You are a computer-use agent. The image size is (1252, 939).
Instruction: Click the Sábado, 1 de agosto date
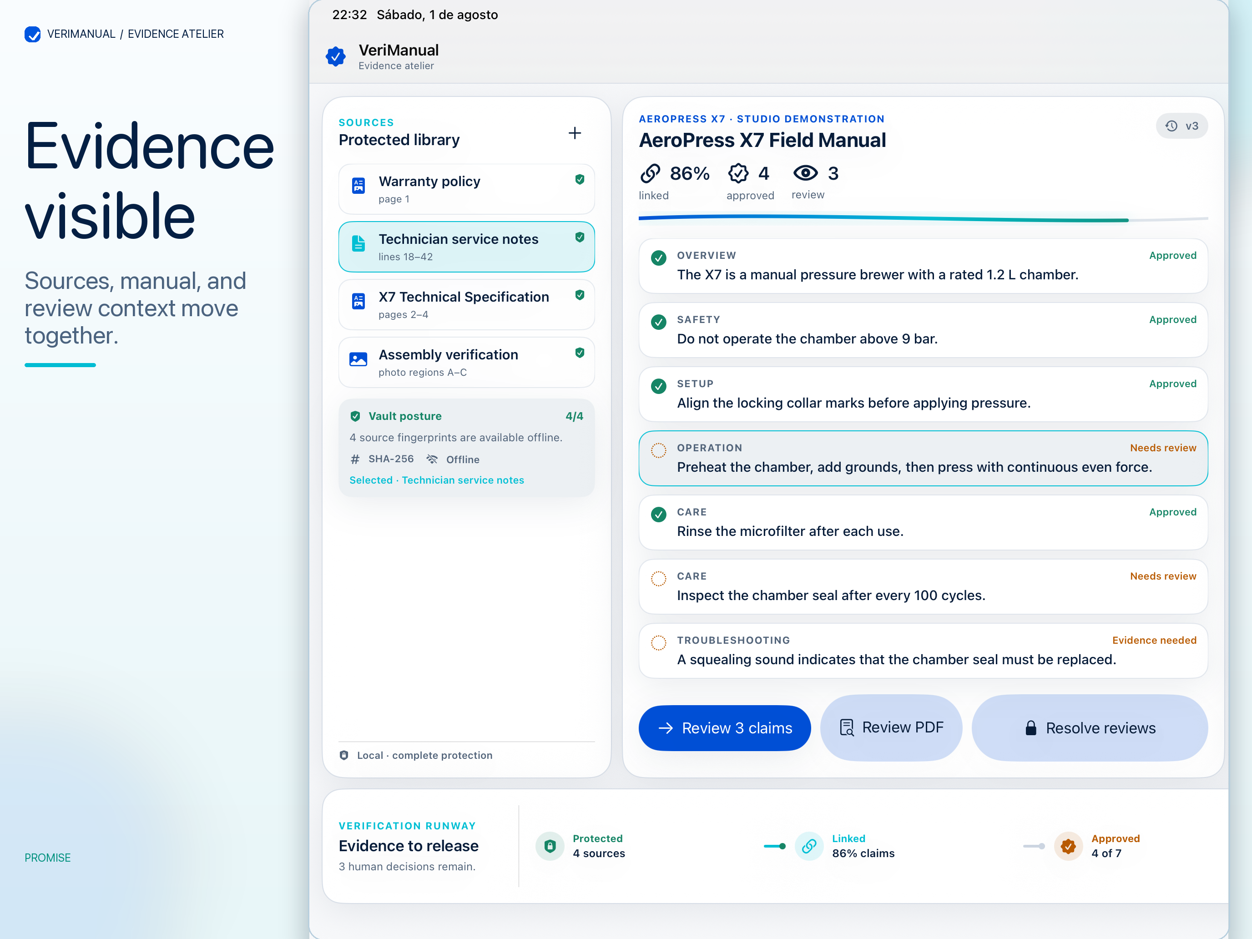click(438, 15)
